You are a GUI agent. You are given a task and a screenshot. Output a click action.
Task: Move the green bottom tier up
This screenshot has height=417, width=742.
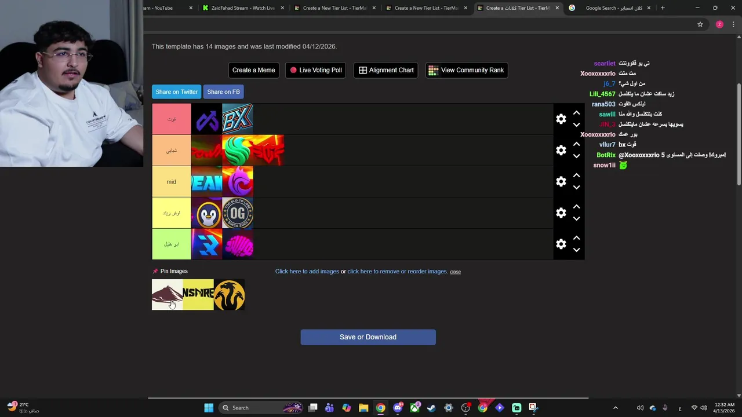(576, 238)
